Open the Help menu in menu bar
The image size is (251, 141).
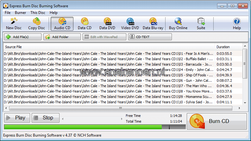tap(53, 13)
